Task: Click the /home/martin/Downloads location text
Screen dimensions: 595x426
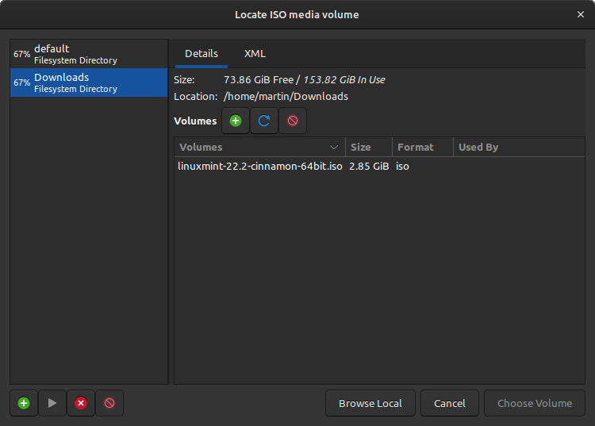Action: [286, 96]
